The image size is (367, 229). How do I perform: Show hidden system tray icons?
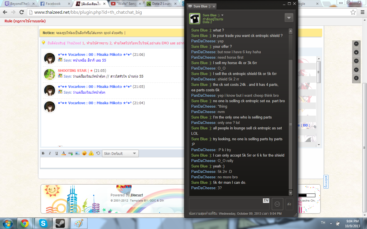click(x=331, y=223)
